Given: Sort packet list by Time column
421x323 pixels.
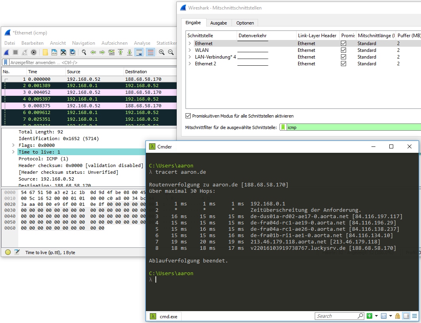Looking at the screenshot, I should (x=46, y=72).
